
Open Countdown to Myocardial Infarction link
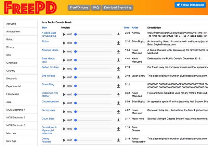[x=49, y=130]
